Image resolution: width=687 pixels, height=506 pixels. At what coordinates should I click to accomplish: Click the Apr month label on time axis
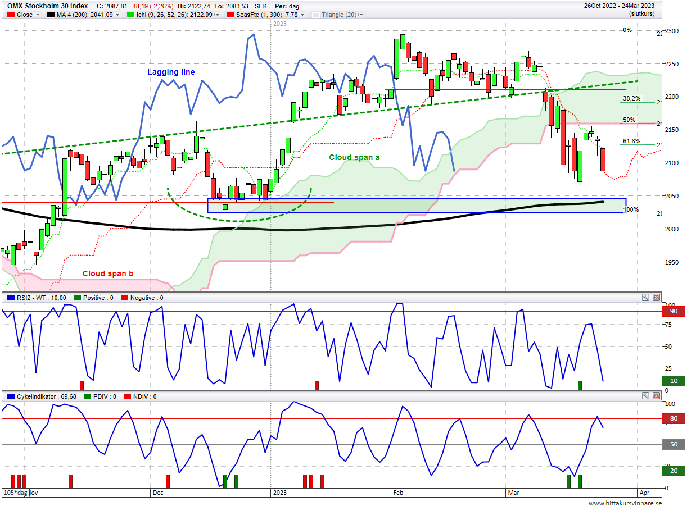(644, 493)
